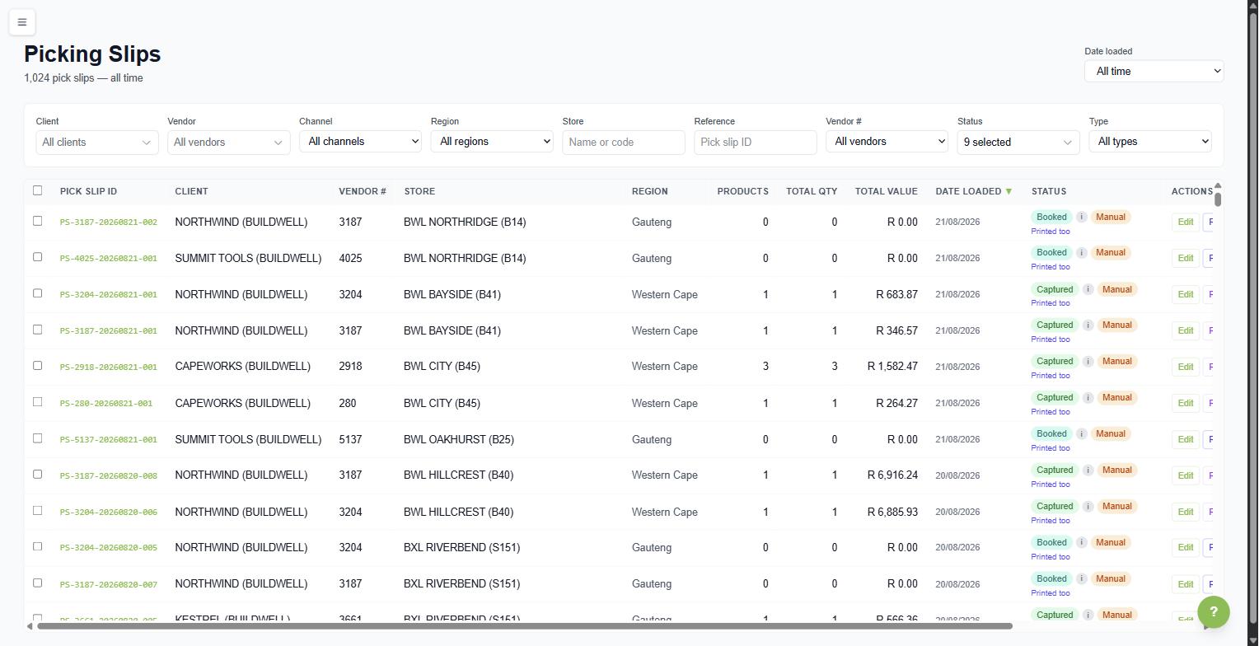
Task: Click the Manual badge on PS-3204-20260820-006
Action: 1116,506
